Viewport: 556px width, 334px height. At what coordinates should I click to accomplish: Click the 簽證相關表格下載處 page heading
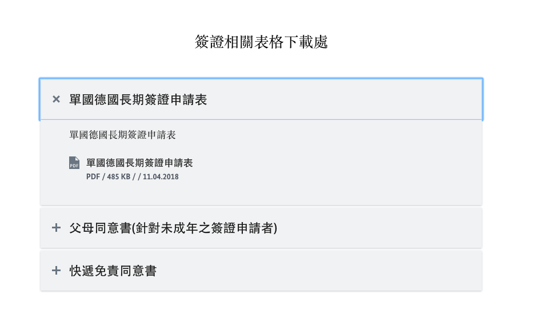261,42
